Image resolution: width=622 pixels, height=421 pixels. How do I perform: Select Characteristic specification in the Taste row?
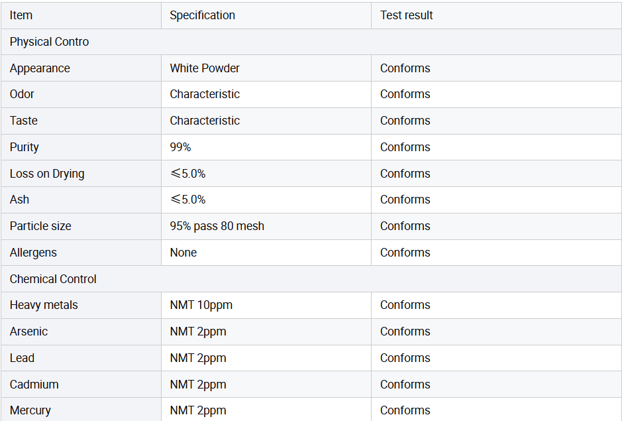205,121
